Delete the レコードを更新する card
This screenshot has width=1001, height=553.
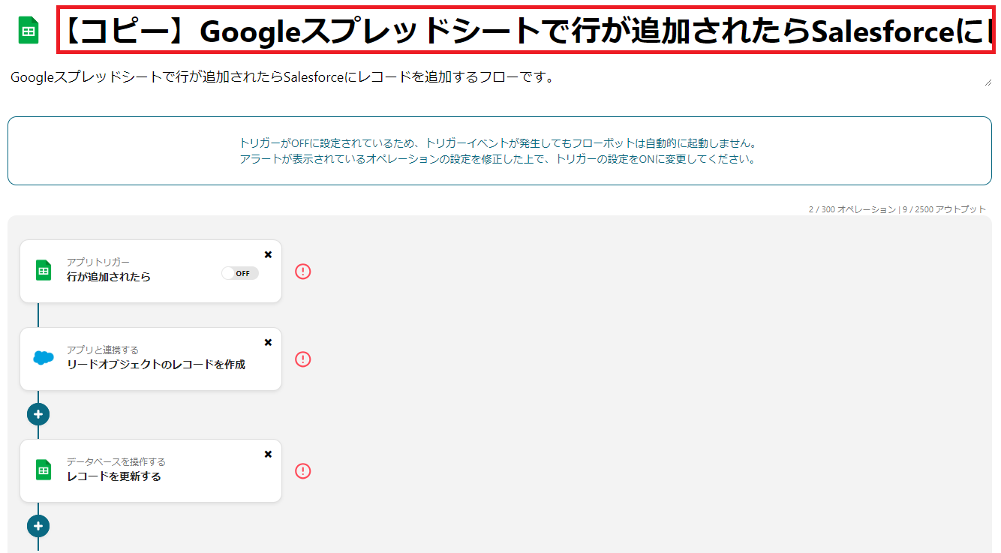(268, 454)
